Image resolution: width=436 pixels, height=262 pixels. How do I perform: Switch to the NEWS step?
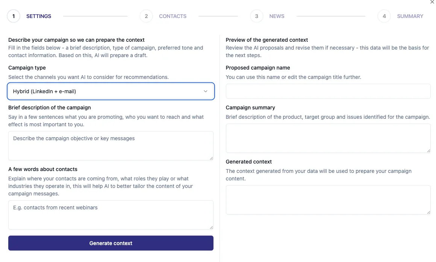coord(277,16)
